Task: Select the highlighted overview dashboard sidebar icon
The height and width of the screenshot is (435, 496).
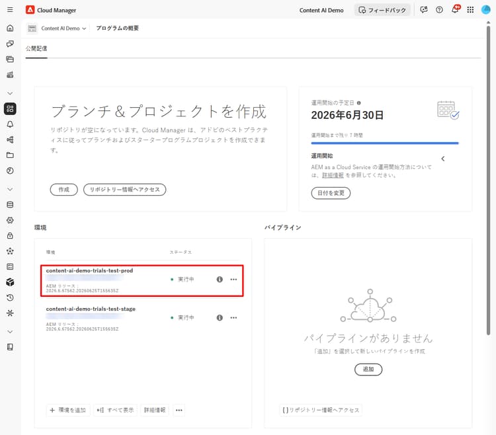Action: click(x=10, y=108)
